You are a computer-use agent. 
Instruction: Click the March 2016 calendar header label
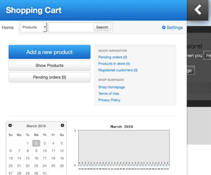36,126
